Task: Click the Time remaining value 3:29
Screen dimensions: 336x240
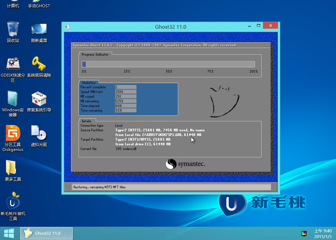Action: click(x=125, y=110)
